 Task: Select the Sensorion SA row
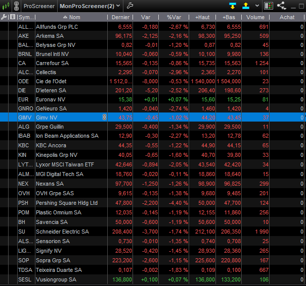152,241
